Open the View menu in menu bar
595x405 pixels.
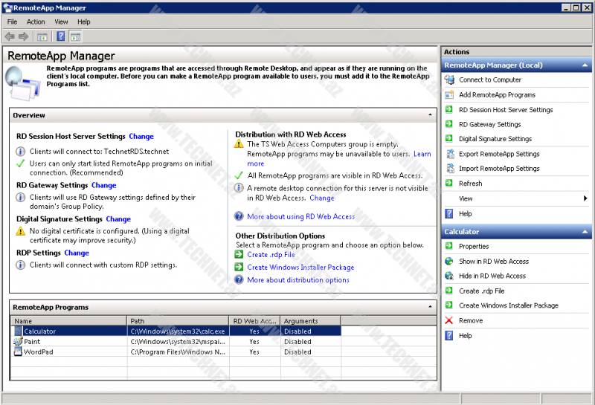(x=61, y=22)
